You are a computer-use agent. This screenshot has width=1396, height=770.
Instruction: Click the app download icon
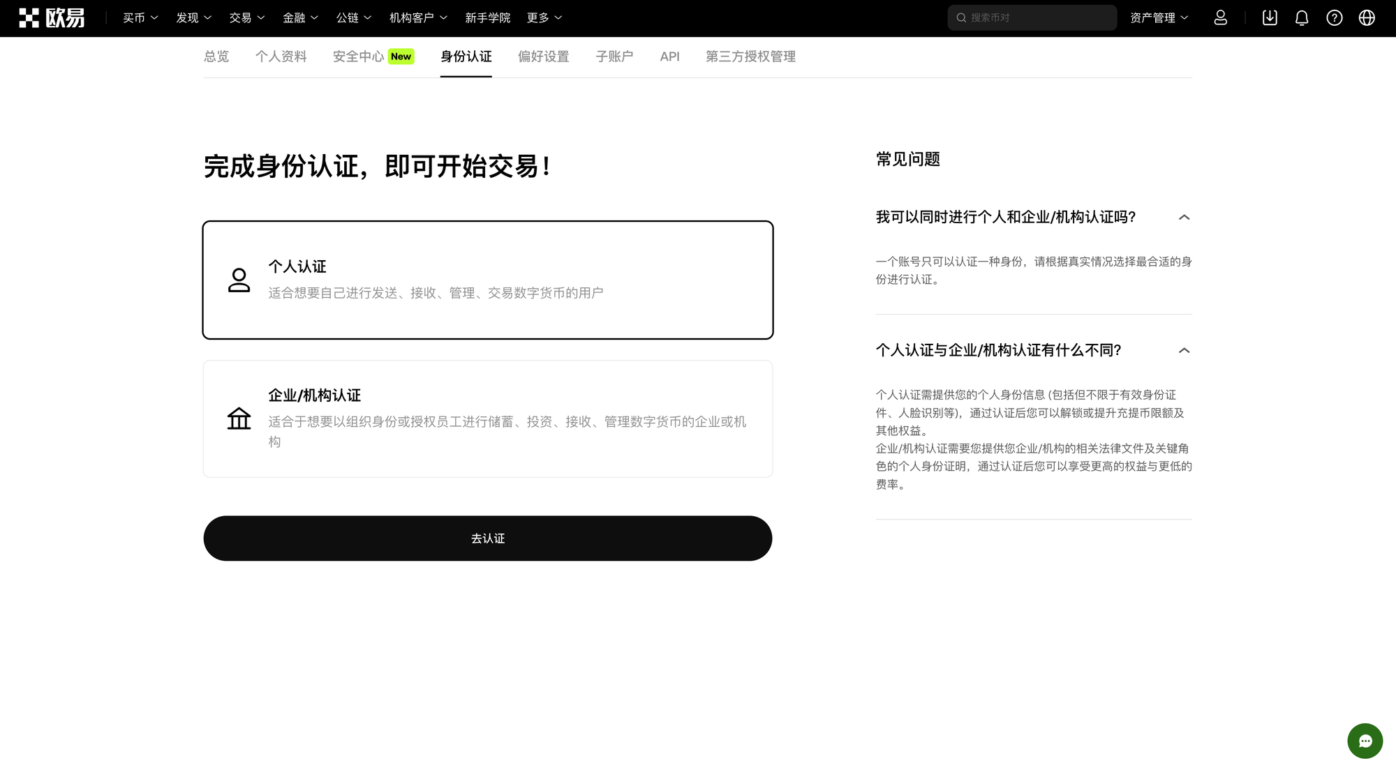pos(1269,17)
